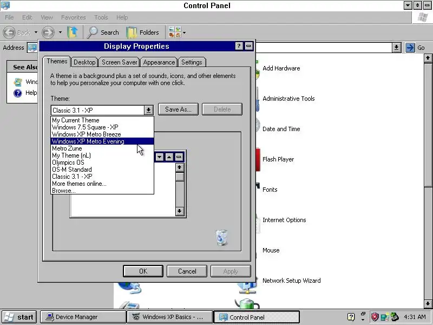Pick the Olympics OS theme
Viewport: 433px width, 325px height.
click(102, 162)
